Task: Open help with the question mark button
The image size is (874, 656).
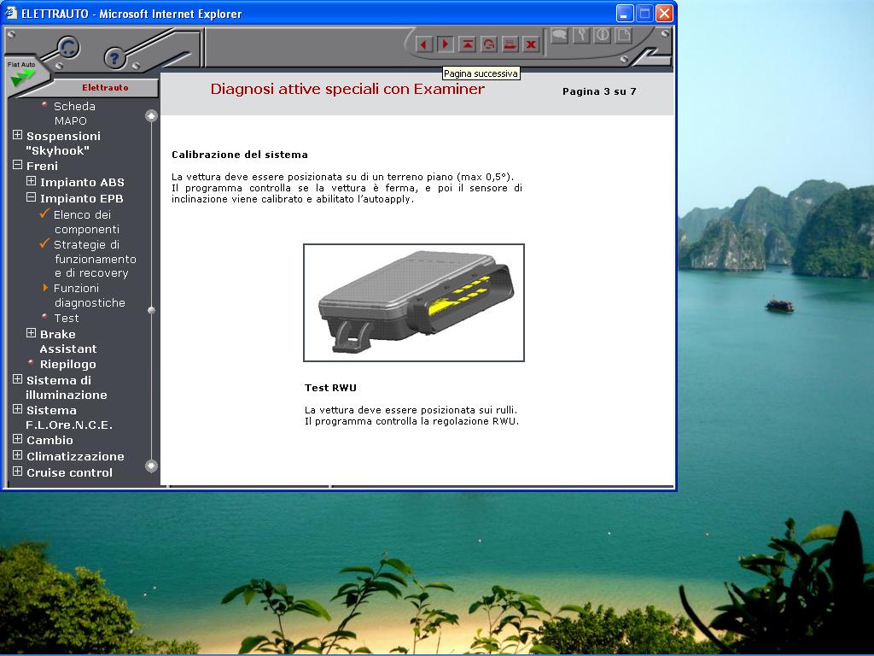Action: click(x=115, y=57)
